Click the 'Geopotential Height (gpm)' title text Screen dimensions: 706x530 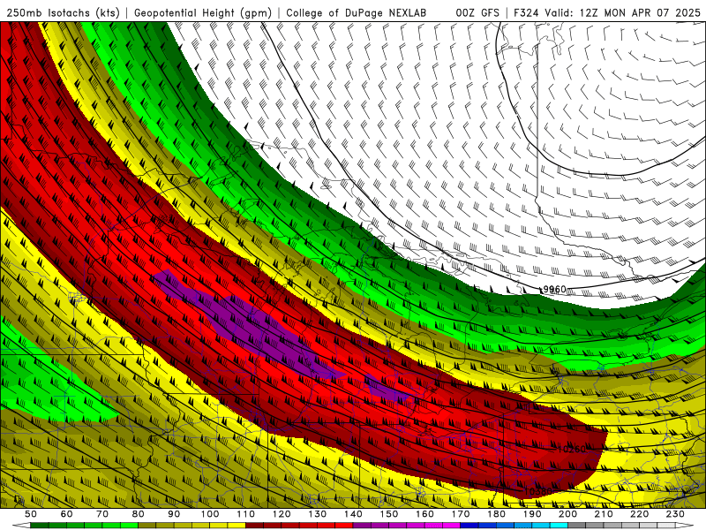tap(203, 12)
